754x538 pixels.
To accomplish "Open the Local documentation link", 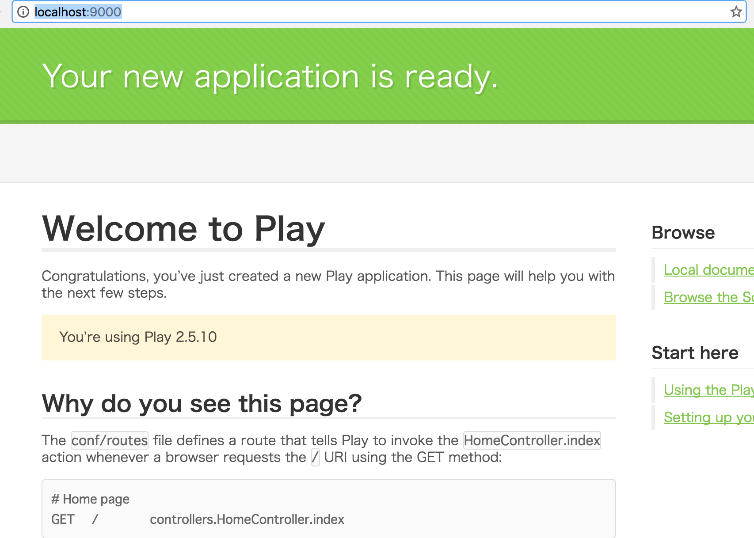I will [709, 270].
